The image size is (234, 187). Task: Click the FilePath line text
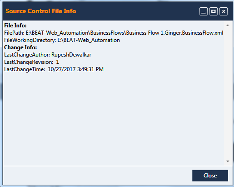click(114, 33)
